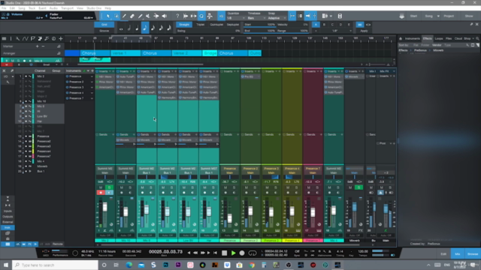The height and width of the screenshot is (270, 481).
Task: Open Microsoft Edge from the taskbar
Action: pyautogui.click(x=129, y=265)
